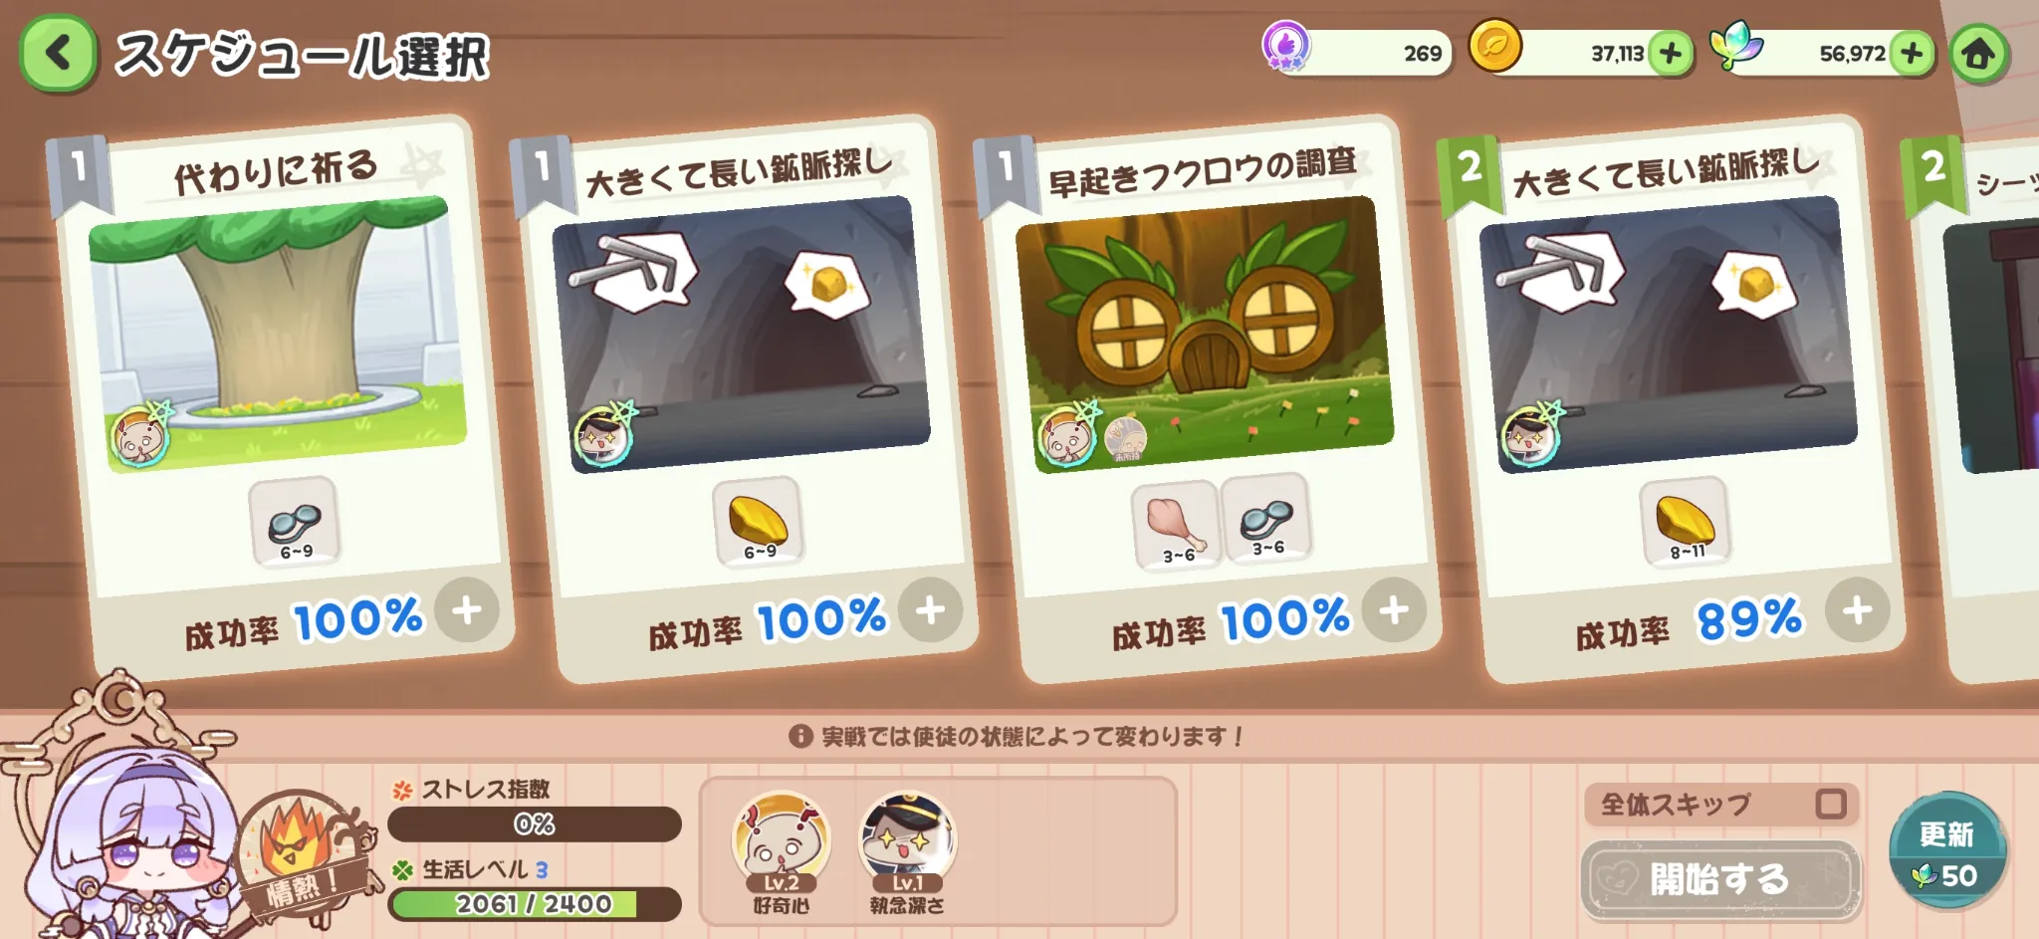The height and width of the screenshot is (939, 2039).
Task: Refresh schedules with 更新 50 button
Action: pos(1947,851)
